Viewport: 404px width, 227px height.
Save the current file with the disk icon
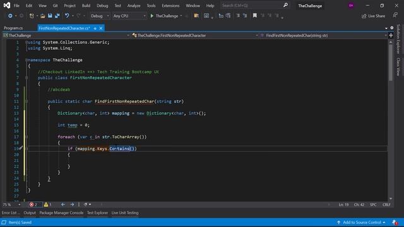tap(50, 16)
